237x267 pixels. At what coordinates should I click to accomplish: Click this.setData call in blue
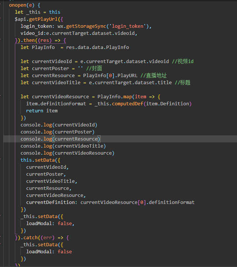(40, 160)
